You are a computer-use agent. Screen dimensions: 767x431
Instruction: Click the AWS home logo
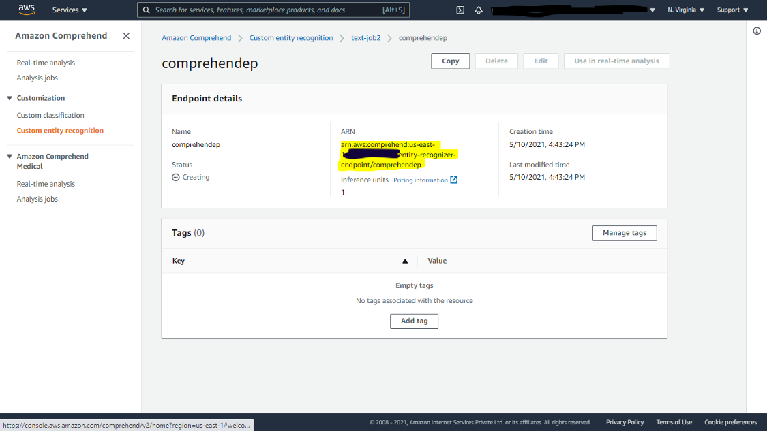[x=27, y=10]
